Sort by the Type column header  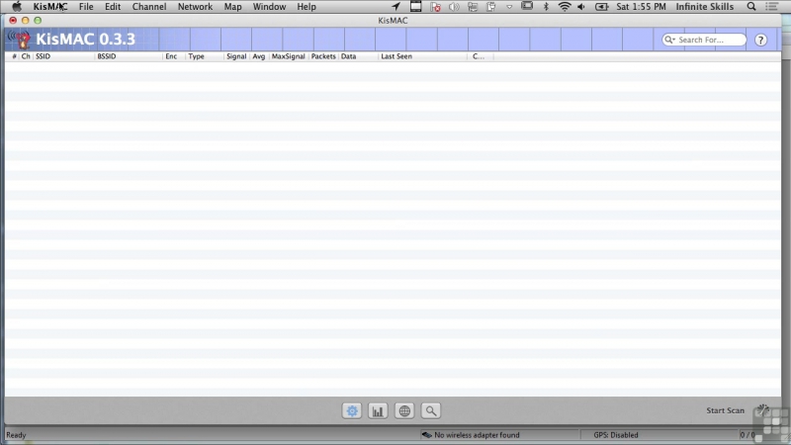click(205, 56)
